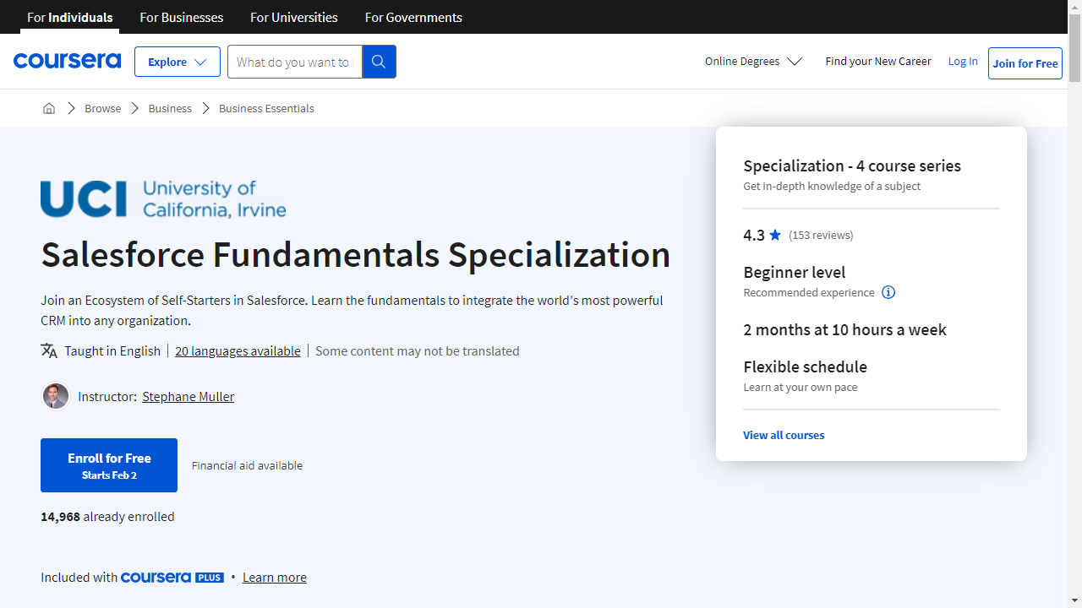Select the For Individuals tab
1082x608 pixels.
tap(70, 17)
